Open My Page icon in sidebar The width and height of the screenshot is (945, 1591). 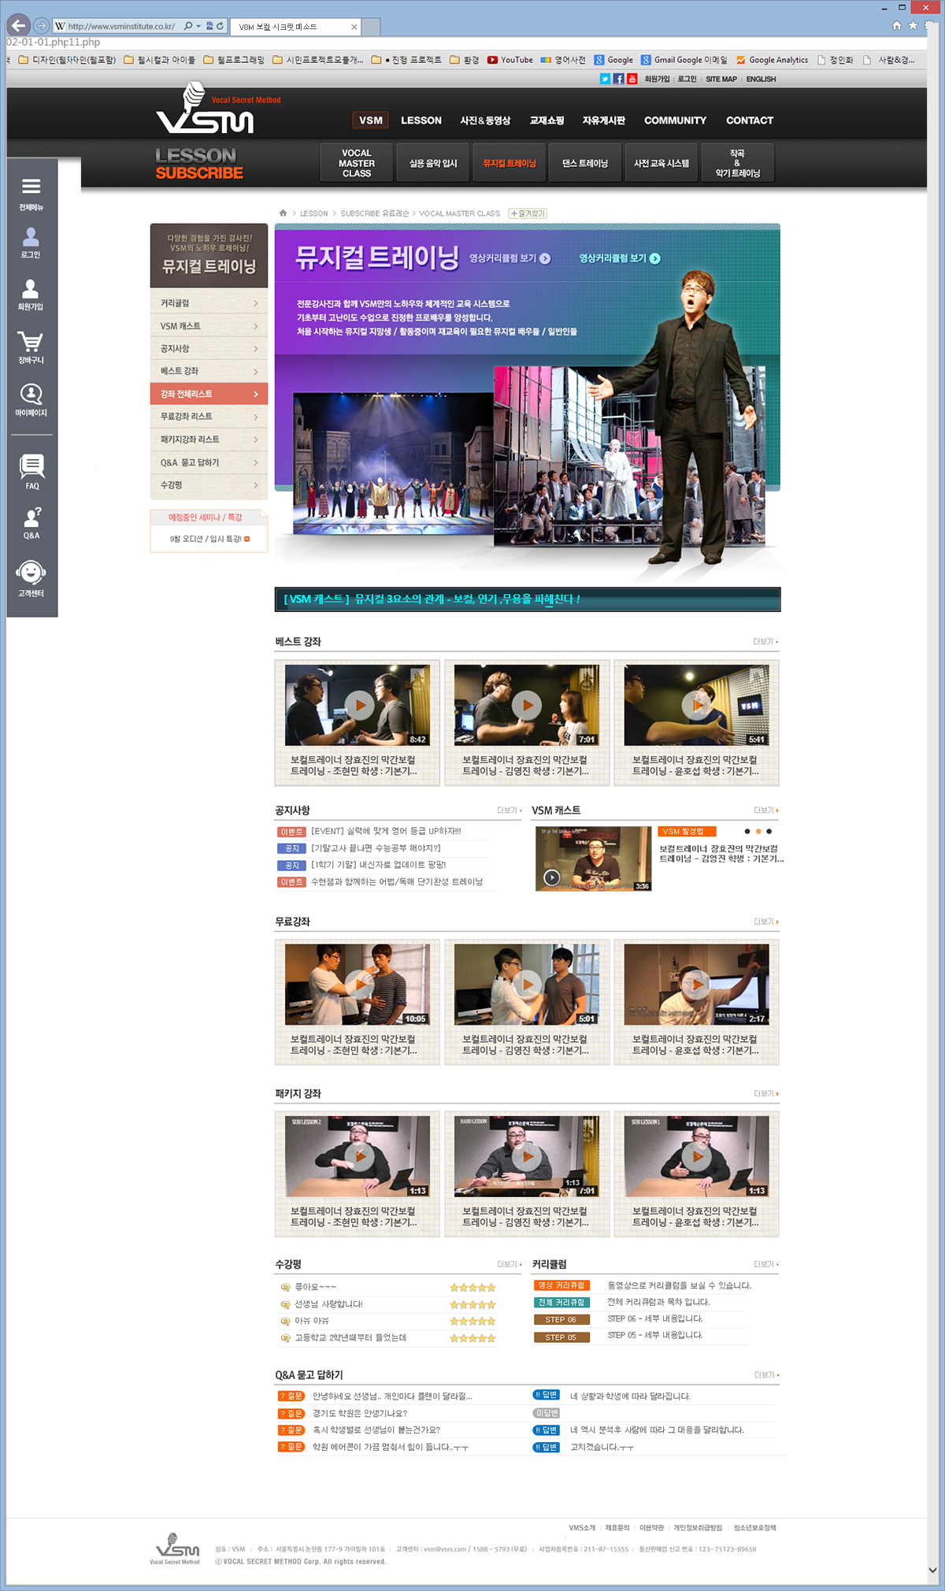[31, 395]
